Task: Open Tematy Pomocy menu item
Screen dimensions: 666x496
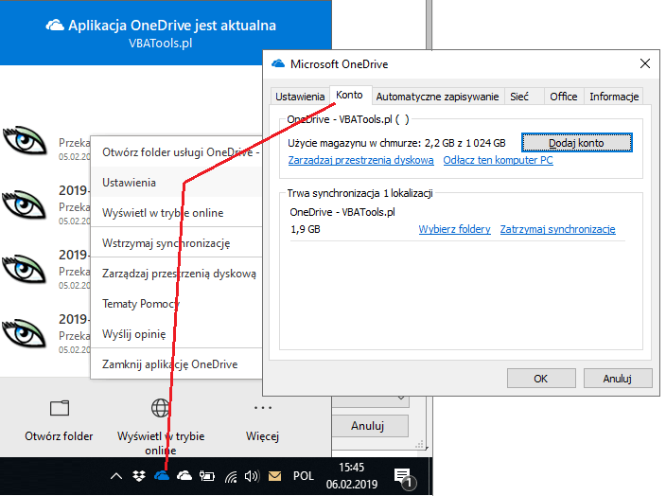Action: tap(177, 304)
